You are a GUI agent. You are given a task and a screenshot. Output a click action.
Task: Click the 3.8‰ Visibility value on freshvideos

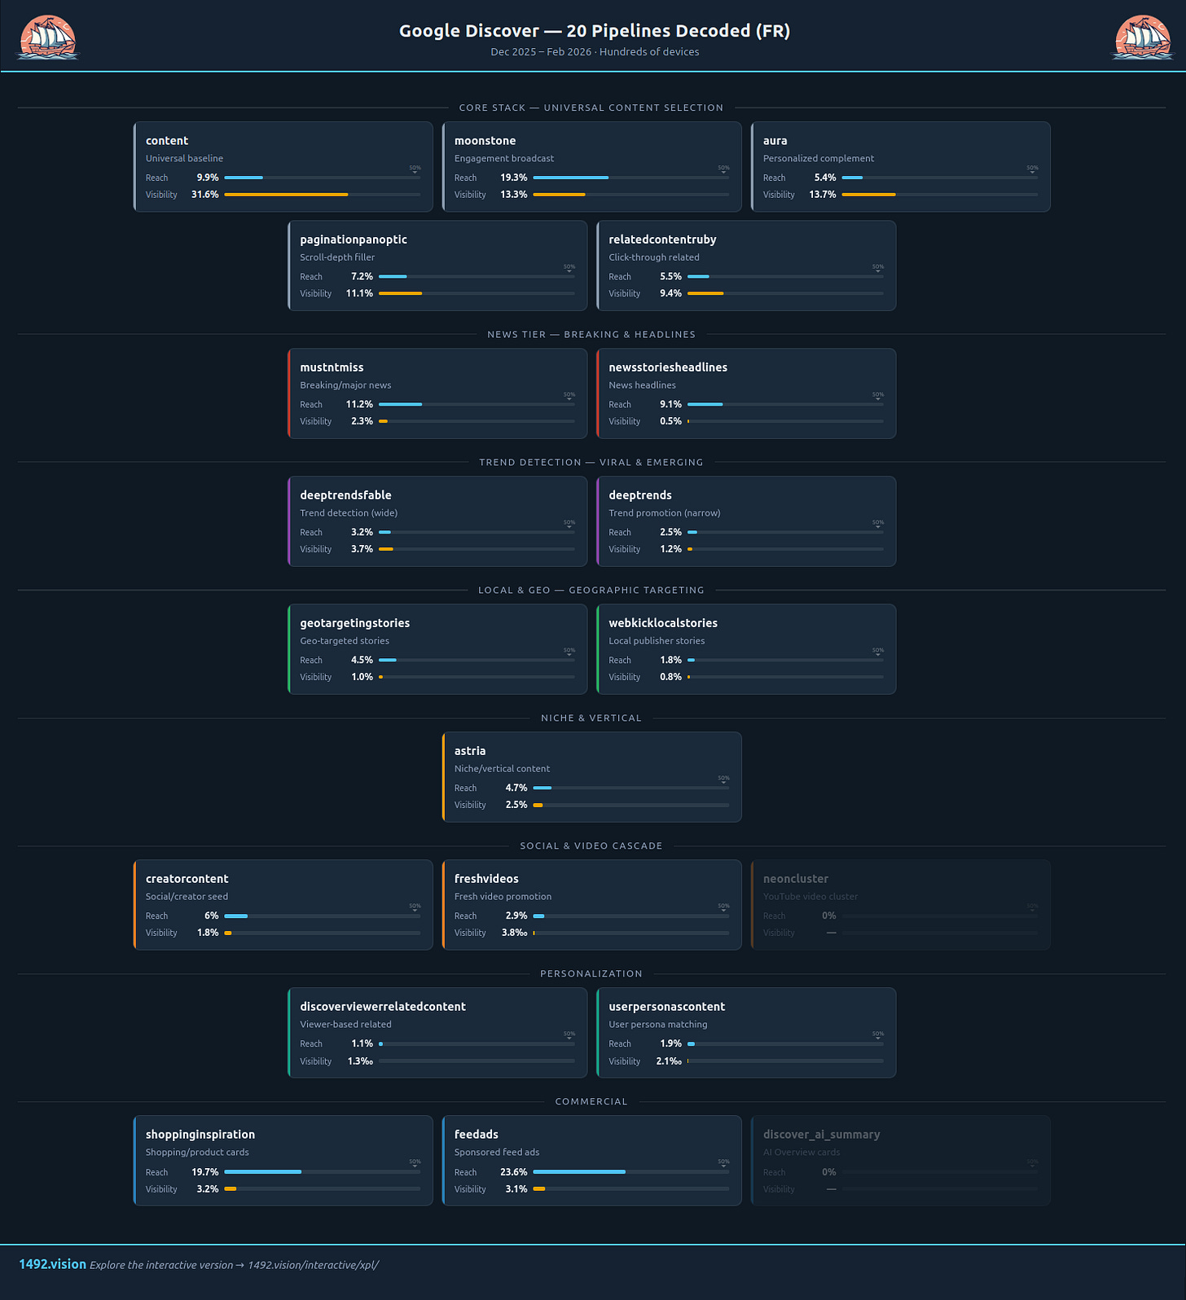click(515, 933)
